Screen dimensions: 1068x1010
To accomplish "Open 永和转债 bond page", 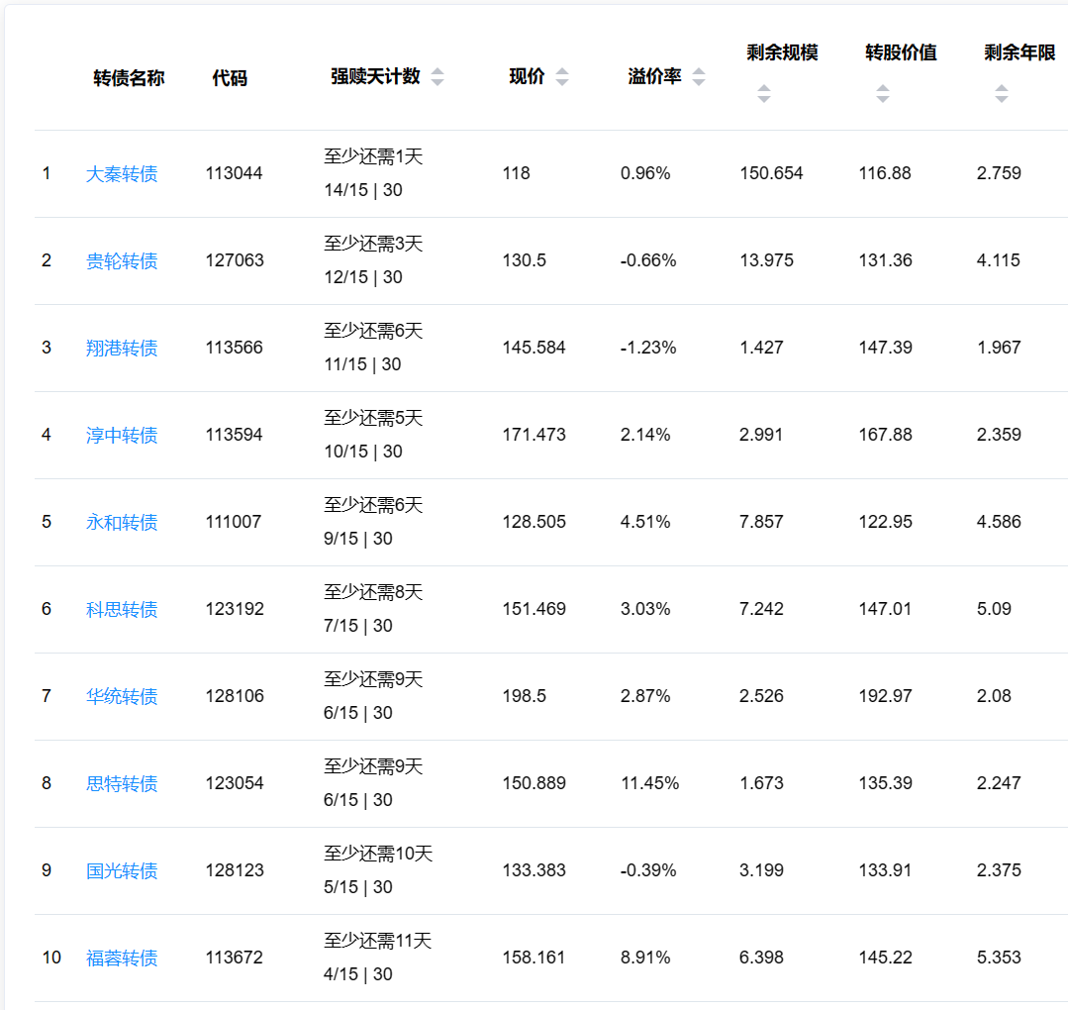I will tap(122, 523).
